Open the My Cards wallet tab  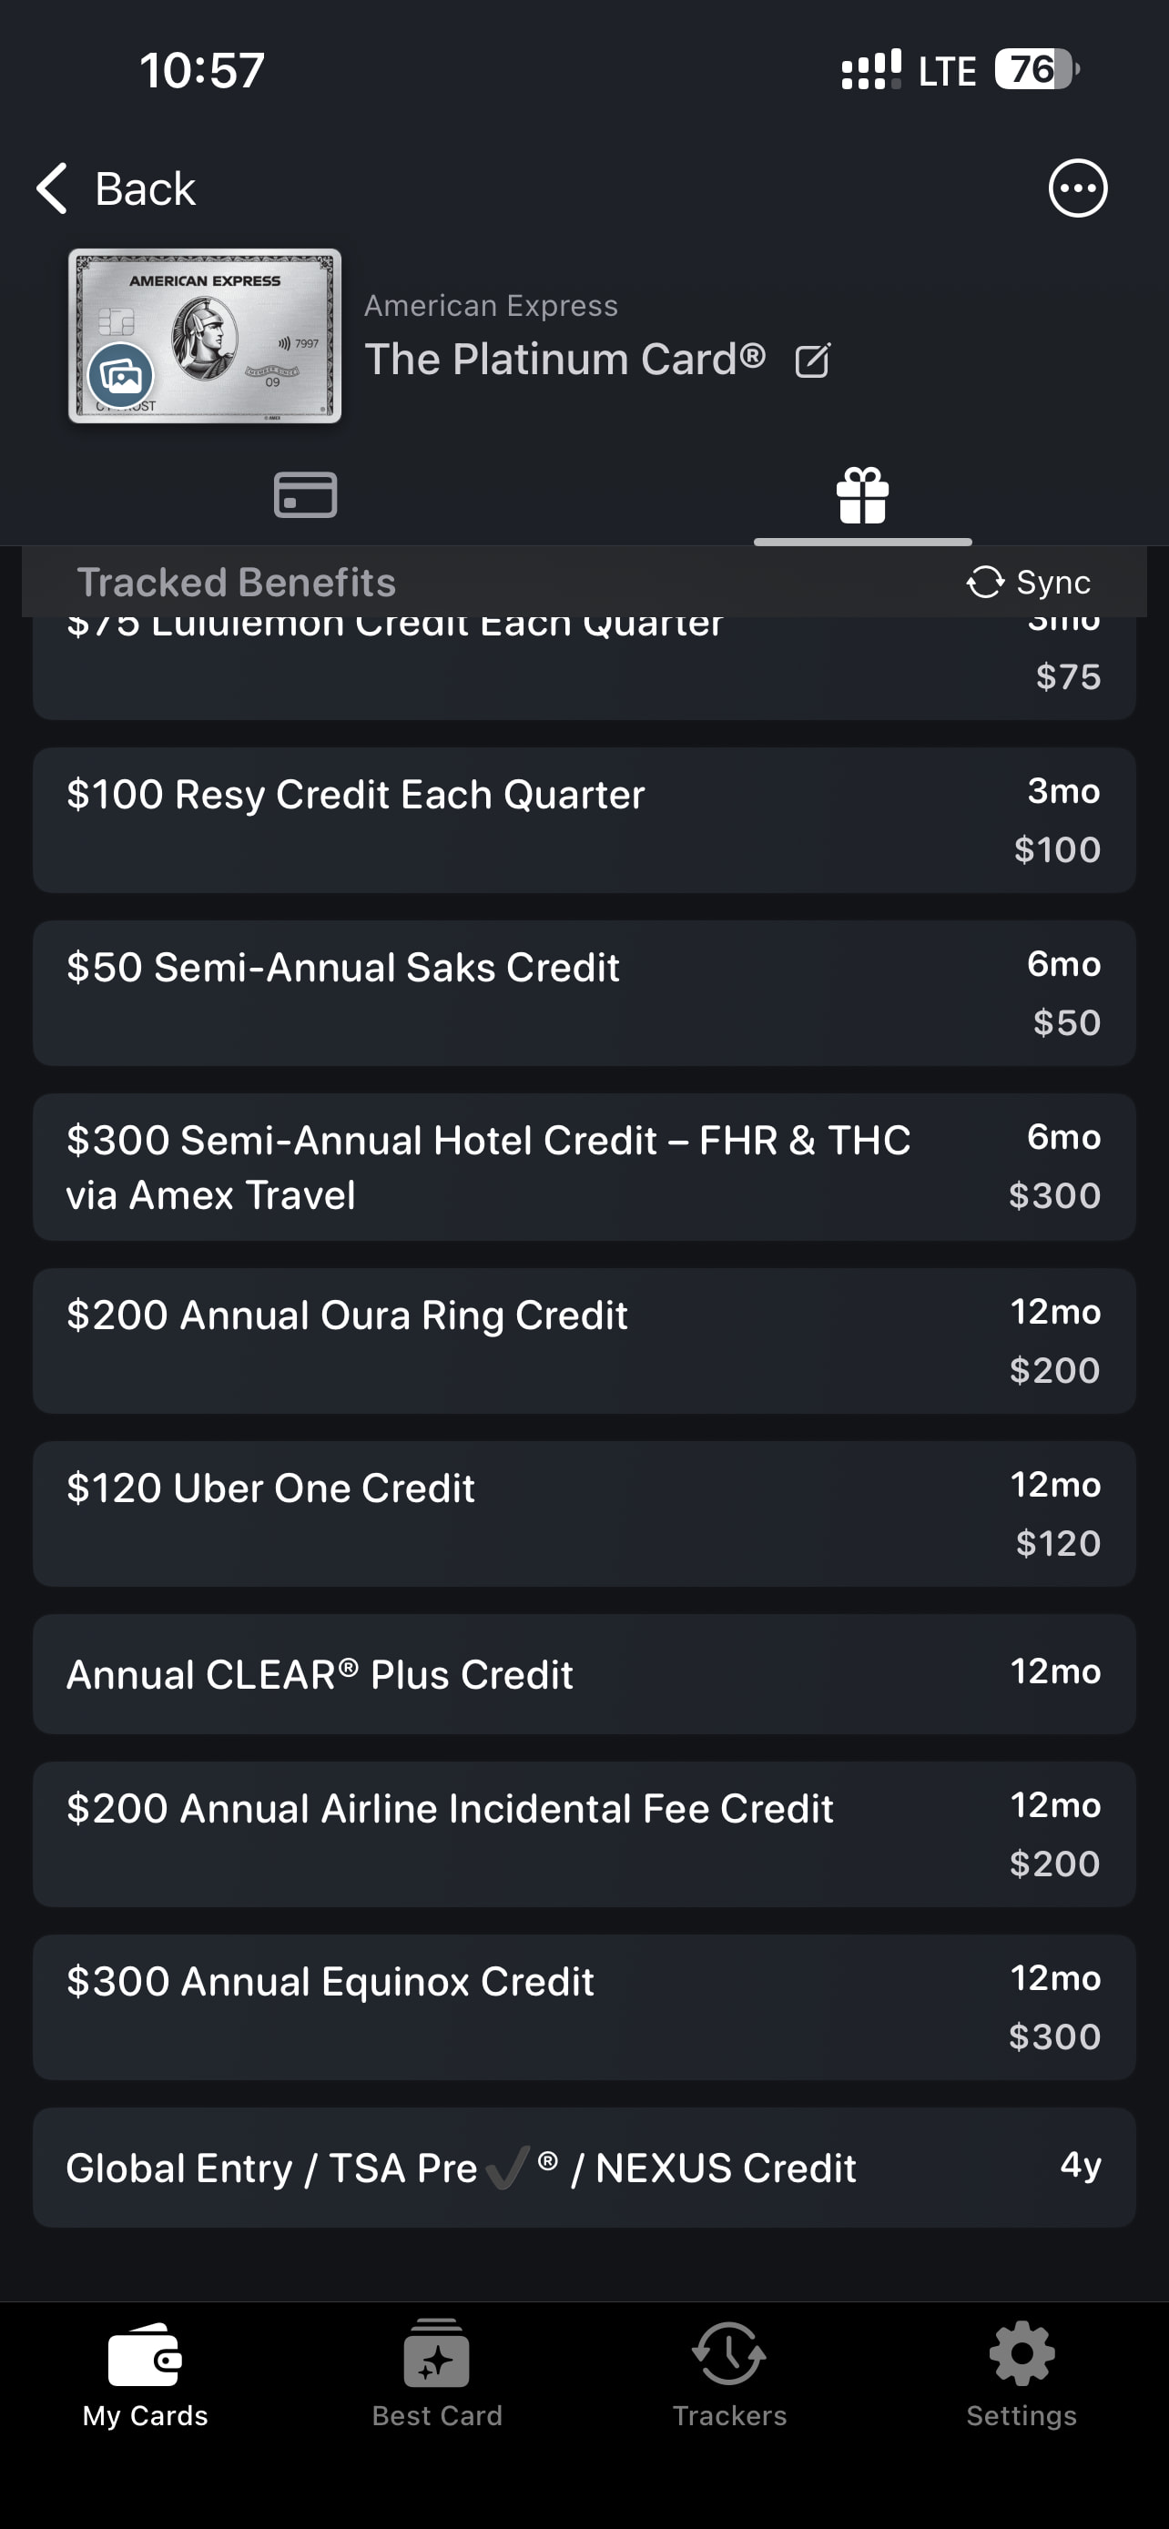click(x=146, y=2371)
